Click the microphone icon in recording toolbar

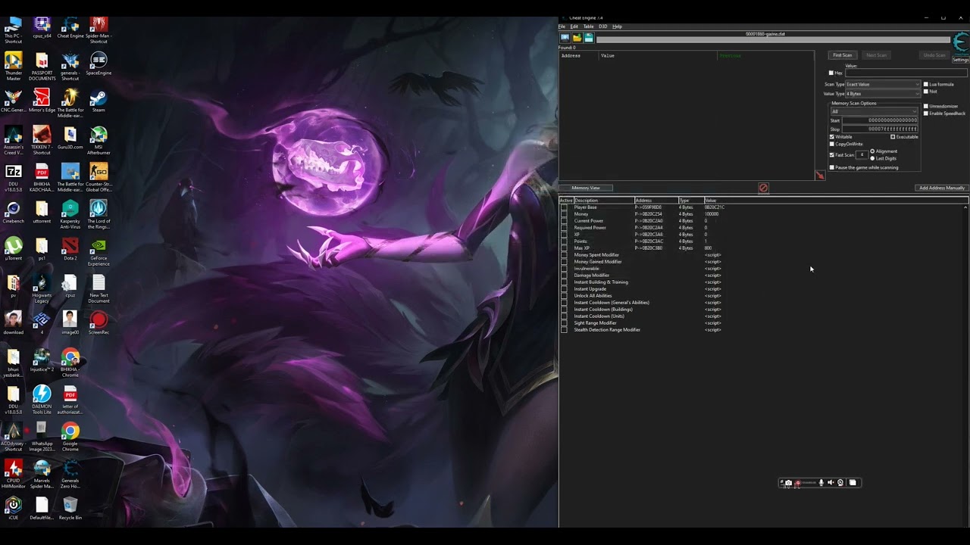(x=821, y=482)
